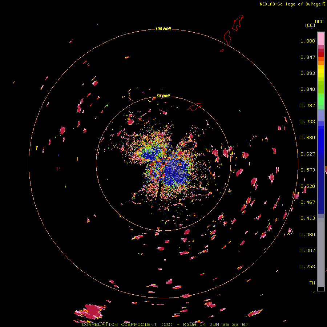Click the NEXLAB-College of DuPage label
The width and height of the screenshot is (327, 327).
[290, 4]
